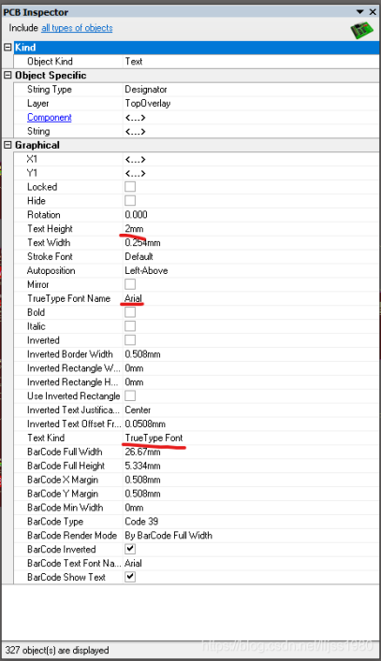Check the Italic checkbox
This screenshot has width=381, height=661.
coord(130,326)
